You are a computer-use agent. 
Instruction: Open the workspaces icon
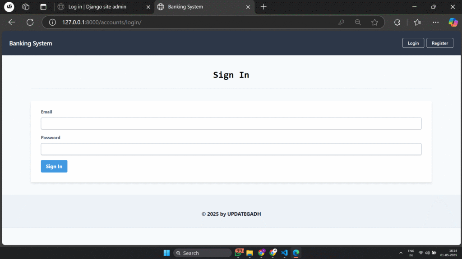26,7
